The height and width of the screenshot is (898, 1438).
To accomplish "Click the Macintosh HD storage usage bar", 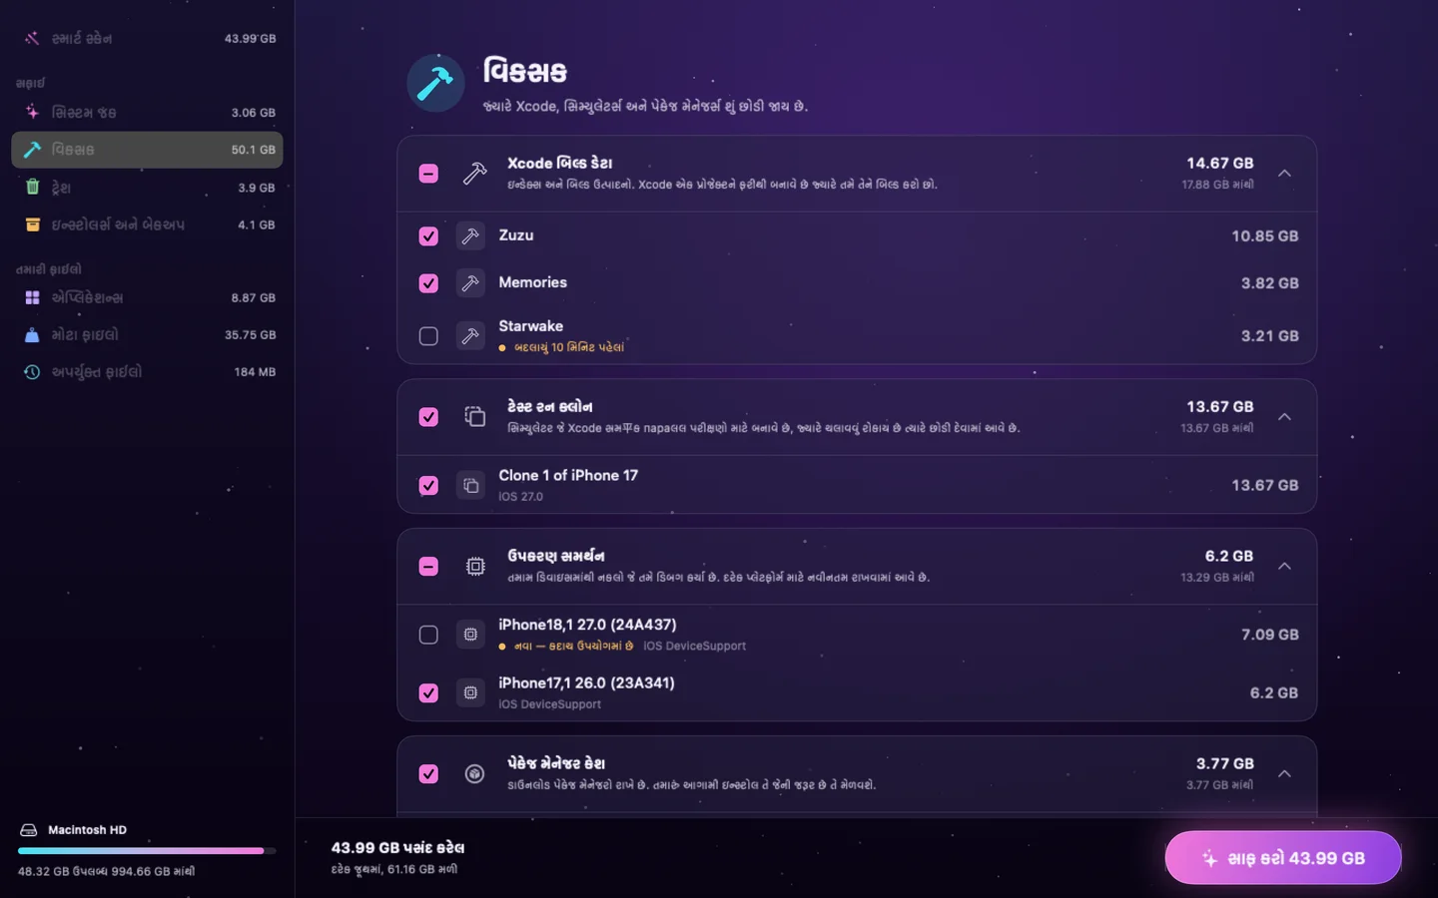I will pyautogui.click(x=147, y=851).
